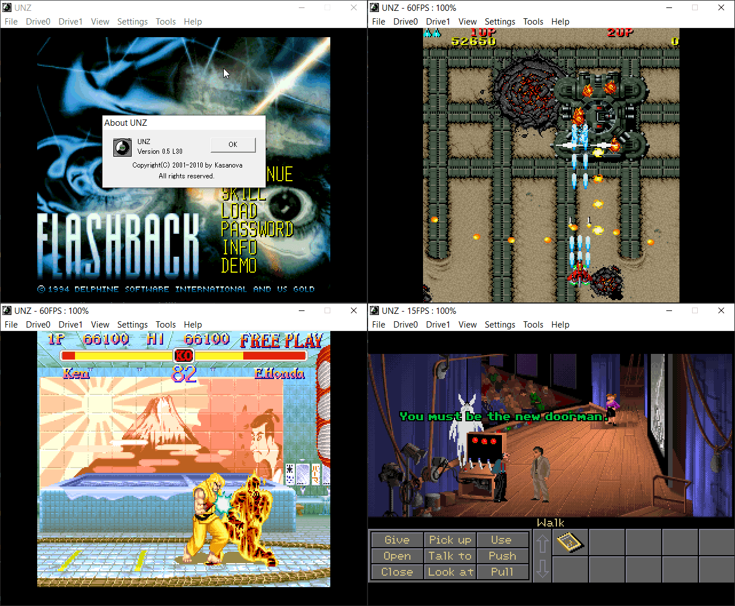The image size is (735, 606).
Task: Open Help menu in Street Fighter window
Action: [x=193, y=325]
